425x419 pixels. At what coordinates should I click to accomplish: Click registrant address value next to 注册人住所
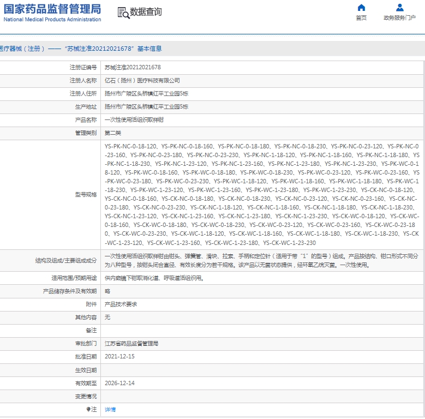(146, 93)
